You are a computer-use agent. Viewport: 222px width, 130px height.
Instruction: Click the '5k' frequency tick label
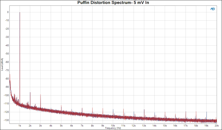tap(61, 125)
